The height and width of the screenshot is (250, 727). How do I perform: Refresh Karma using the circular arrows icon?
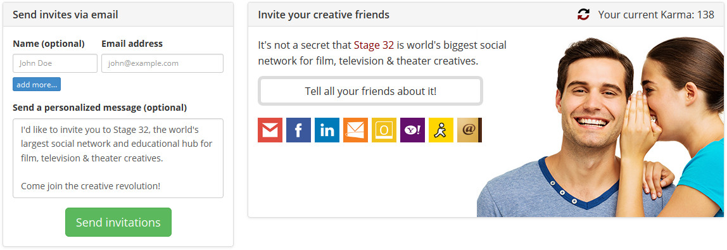[x=583, y=15]
